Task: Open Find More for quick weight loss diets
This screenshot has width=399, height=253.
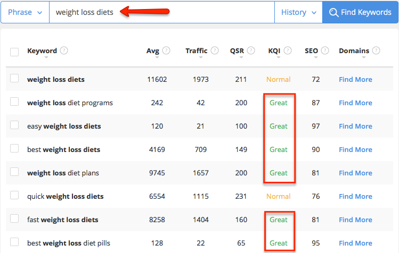Action: [355, 196]
